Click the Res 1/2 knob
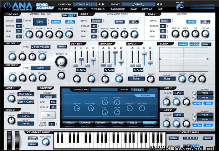 61,75
